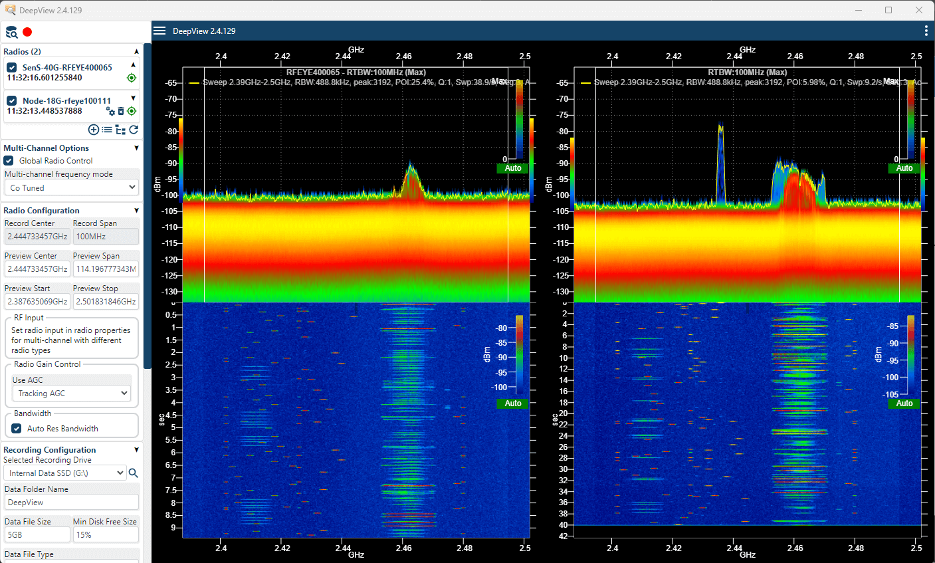
Task: Open the DeepView hamburger menu
Action: [x=159, y=30]
